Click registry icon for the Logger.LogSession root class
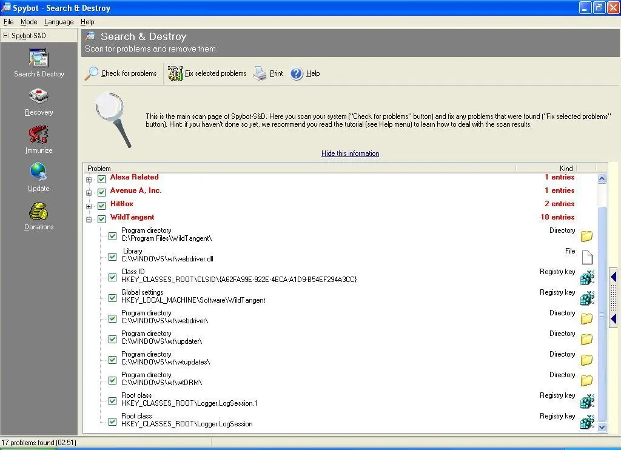Screen dimensions: 621x450 click(587, 421)
